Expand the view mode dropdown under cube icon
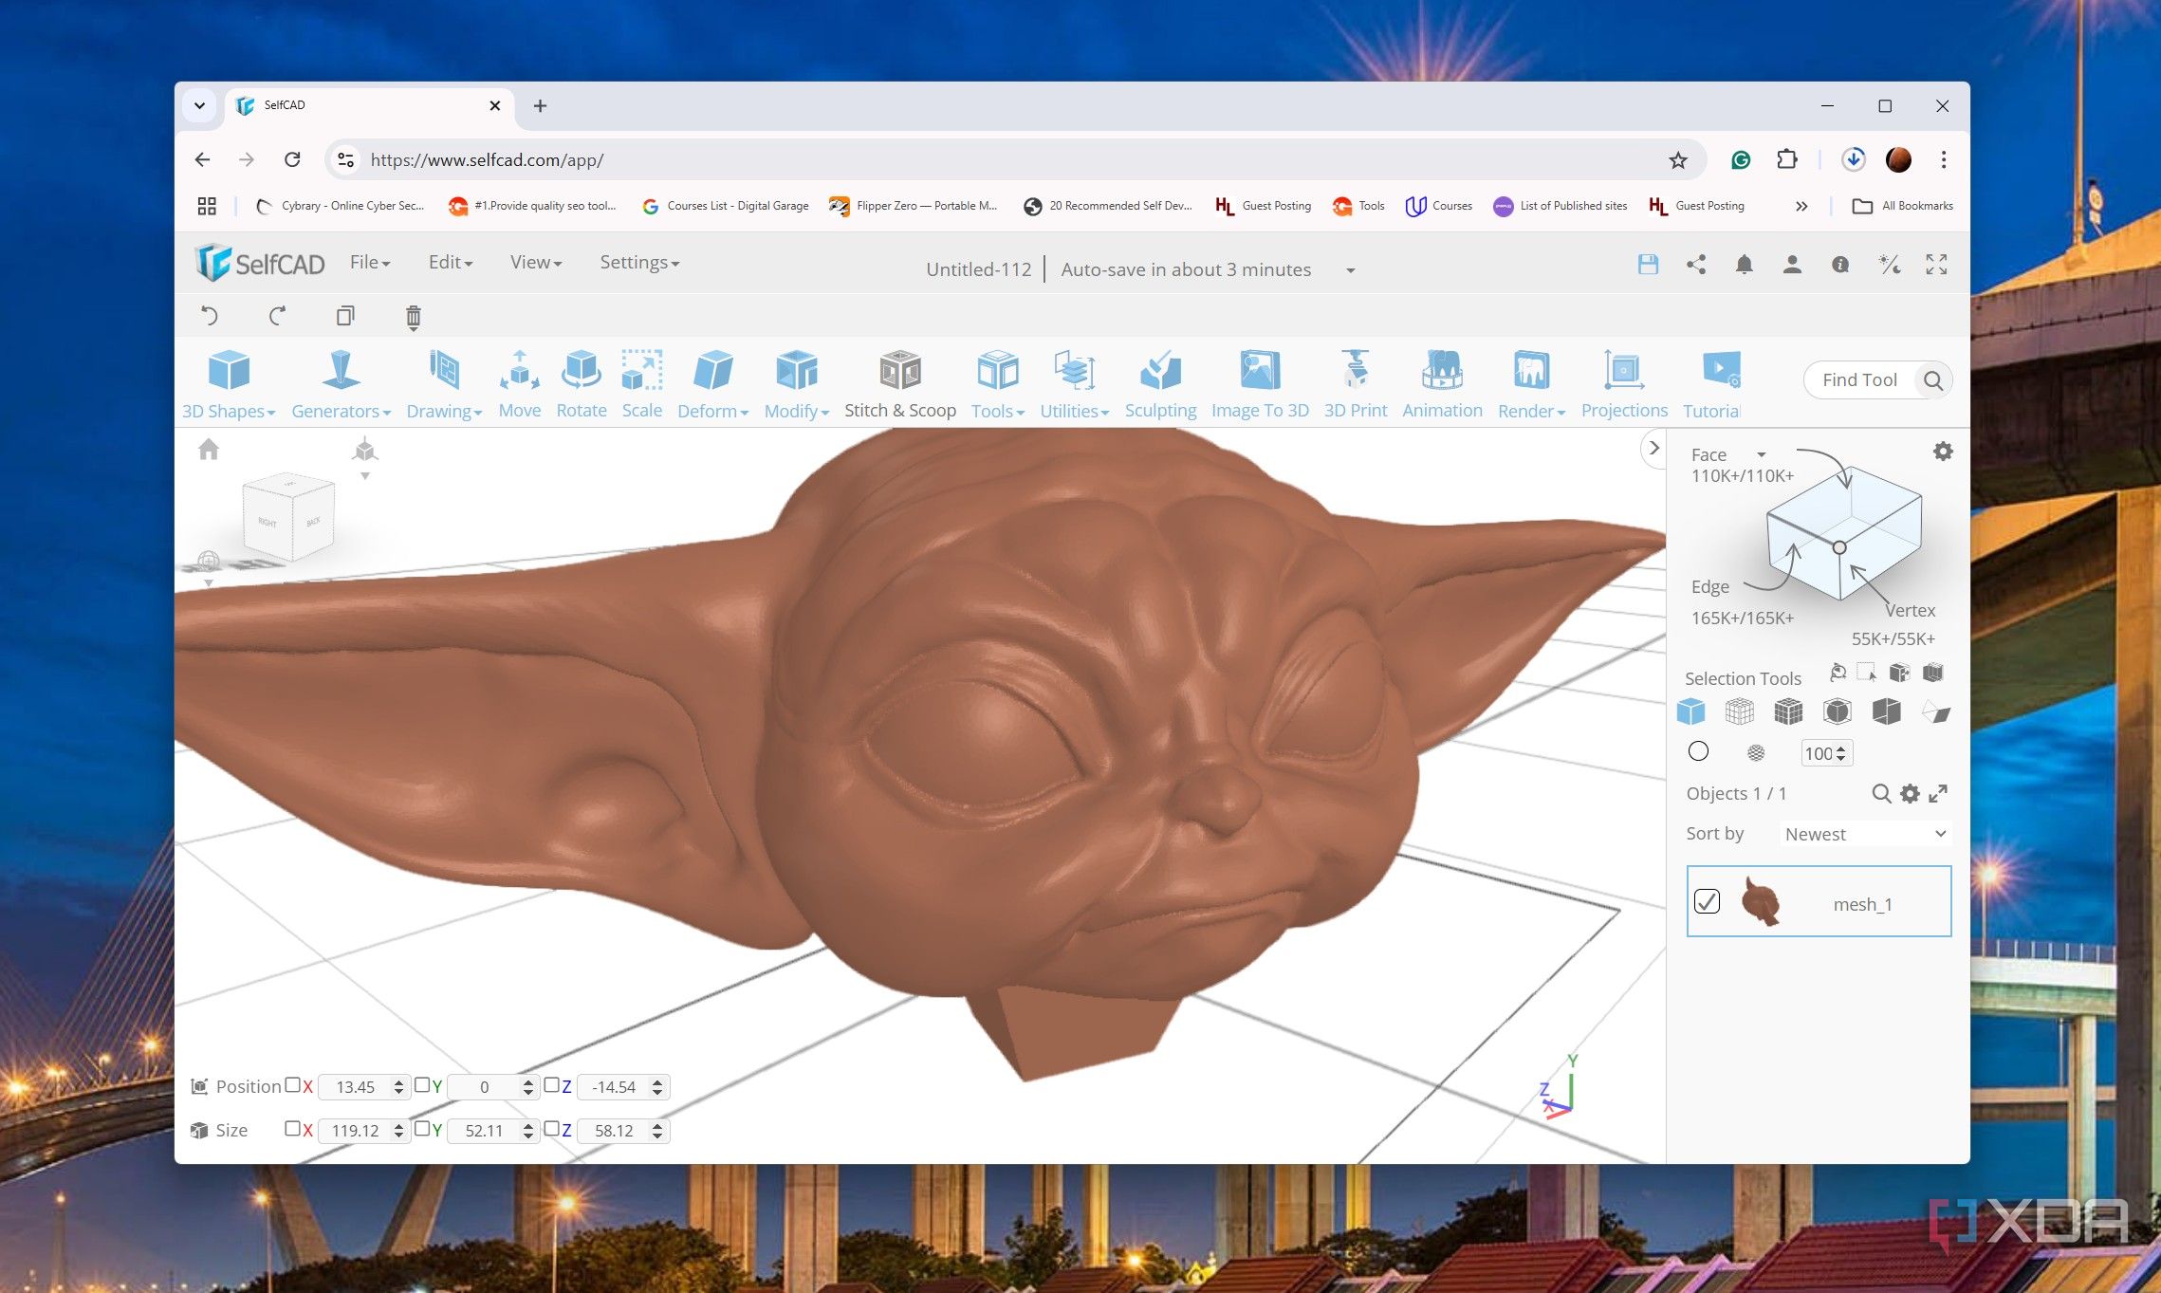 click(x=365, y=476)
